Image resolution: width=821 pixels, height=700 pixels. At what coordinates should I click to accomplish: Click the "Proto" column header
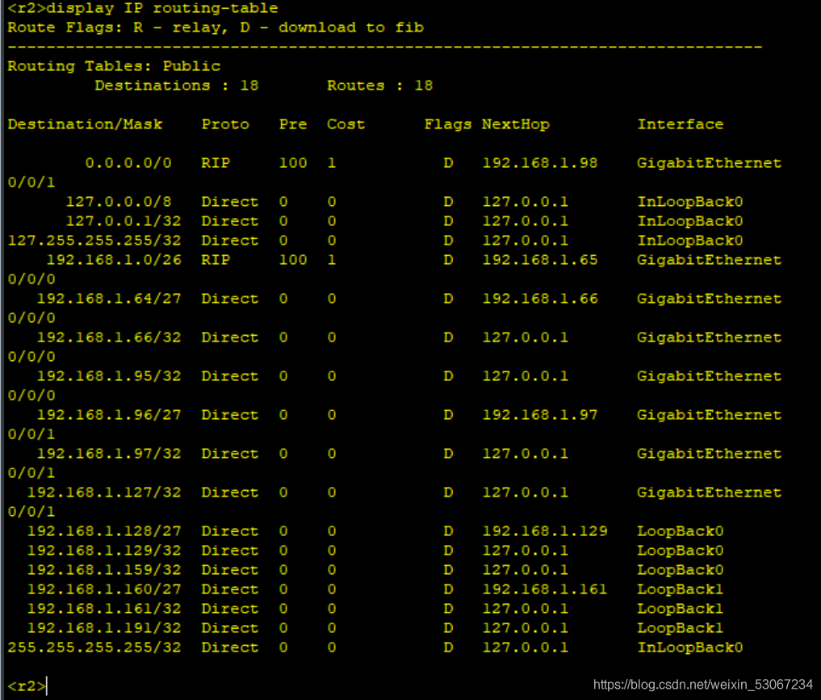[226, 124]
